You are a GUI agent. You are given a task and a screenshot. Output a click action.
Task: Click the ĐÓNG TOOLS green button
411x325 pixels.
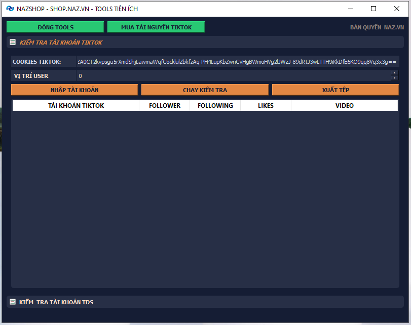(x=55, y=27)
